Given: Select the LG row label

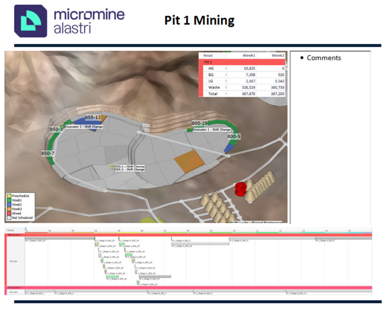Looking at the screenshot, I should (210, 81).
